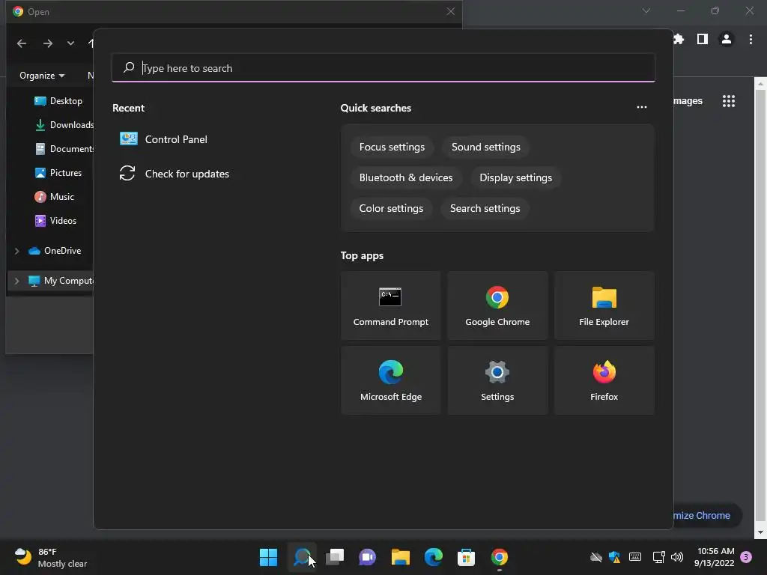Open Chrome extensions puzzle icon
The height and width of the screenshot is (575, 767).
point(679,39)
